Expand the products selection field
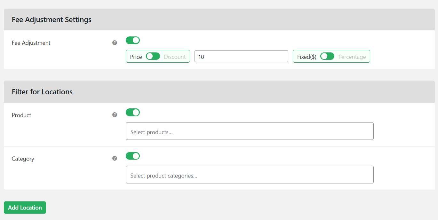 tap(250, 131)
